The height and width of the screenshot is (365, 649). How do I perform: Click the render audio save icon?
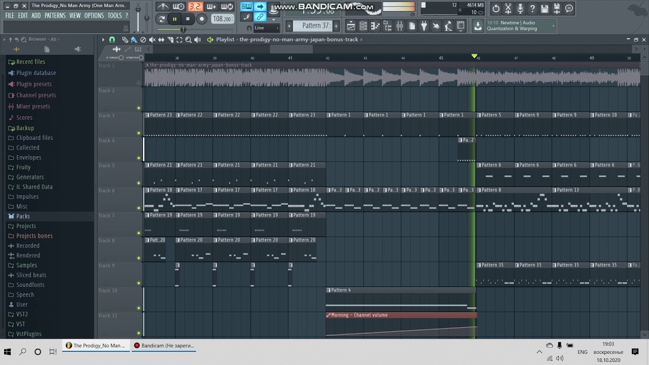point(557,8)
